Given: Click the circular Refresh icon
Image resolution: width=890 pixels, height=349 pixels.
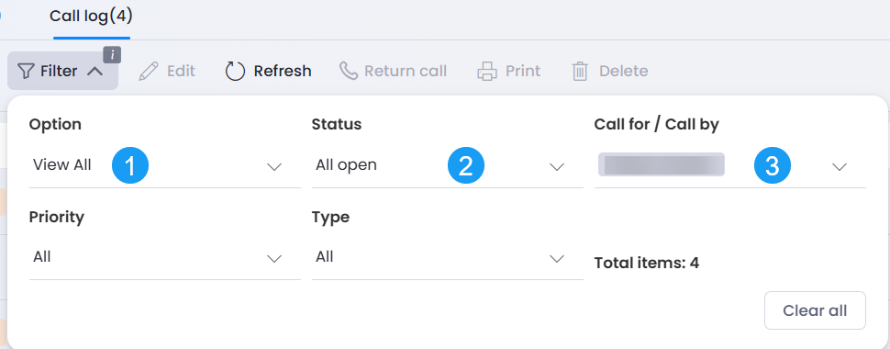Looking at the screenshot, I should 235,72.
